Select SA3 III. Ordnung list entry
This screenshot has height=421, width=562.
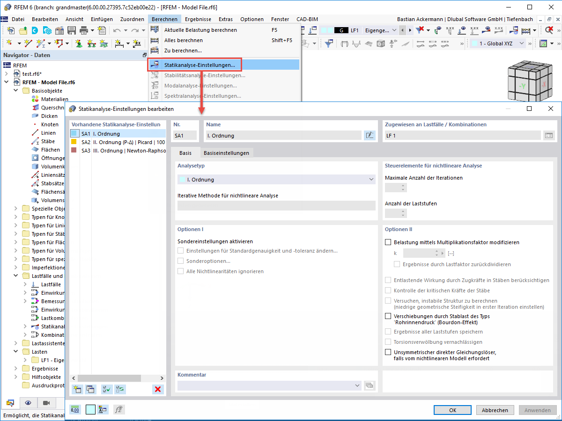pyautogui.click(x=118, y=151)
